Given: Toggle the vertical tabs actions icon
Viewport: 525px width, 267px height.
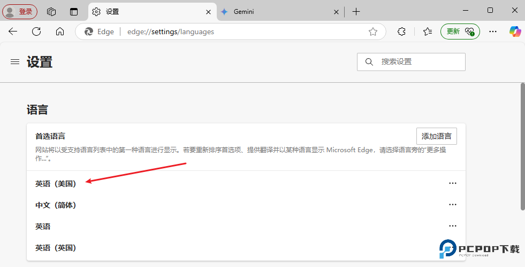Looking at the screenshot, I should 74,11.
